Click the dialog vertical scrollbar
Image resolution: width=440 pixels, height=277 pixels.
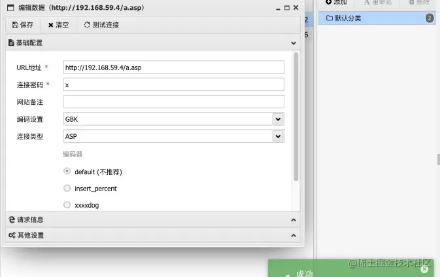click(x=296, y=117)
